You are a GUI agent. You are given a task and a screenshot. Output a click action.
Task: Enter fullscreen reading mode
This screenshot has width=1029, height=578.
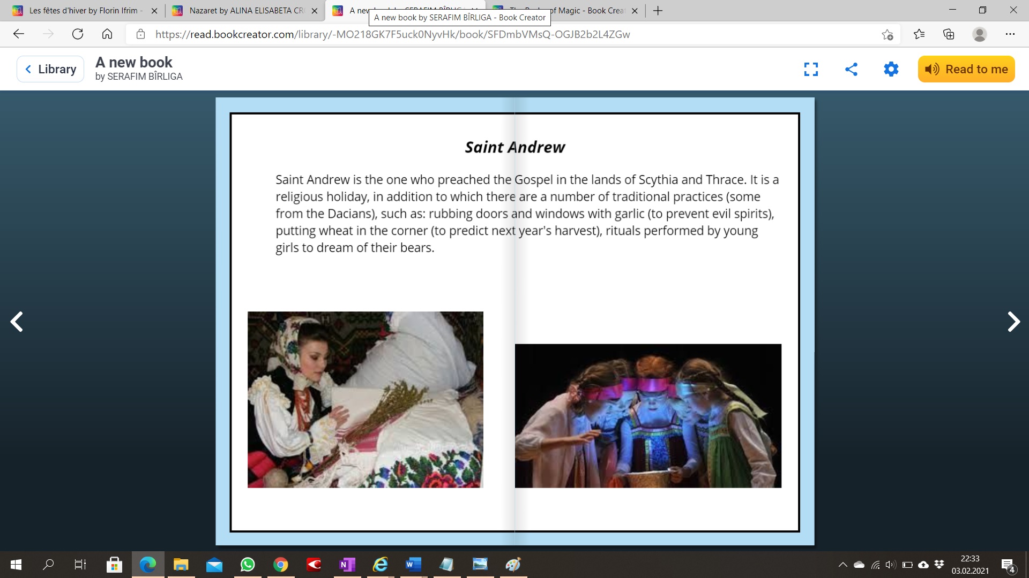coord(811,69)
